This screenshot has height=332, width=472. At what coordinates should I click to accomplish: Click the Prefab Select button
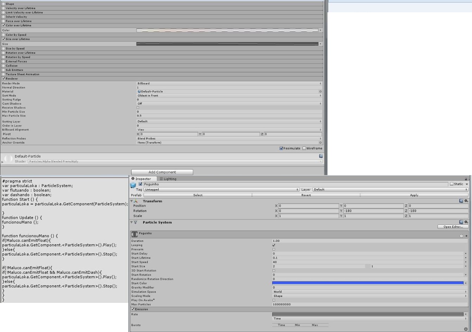click(x=198, y=195)
